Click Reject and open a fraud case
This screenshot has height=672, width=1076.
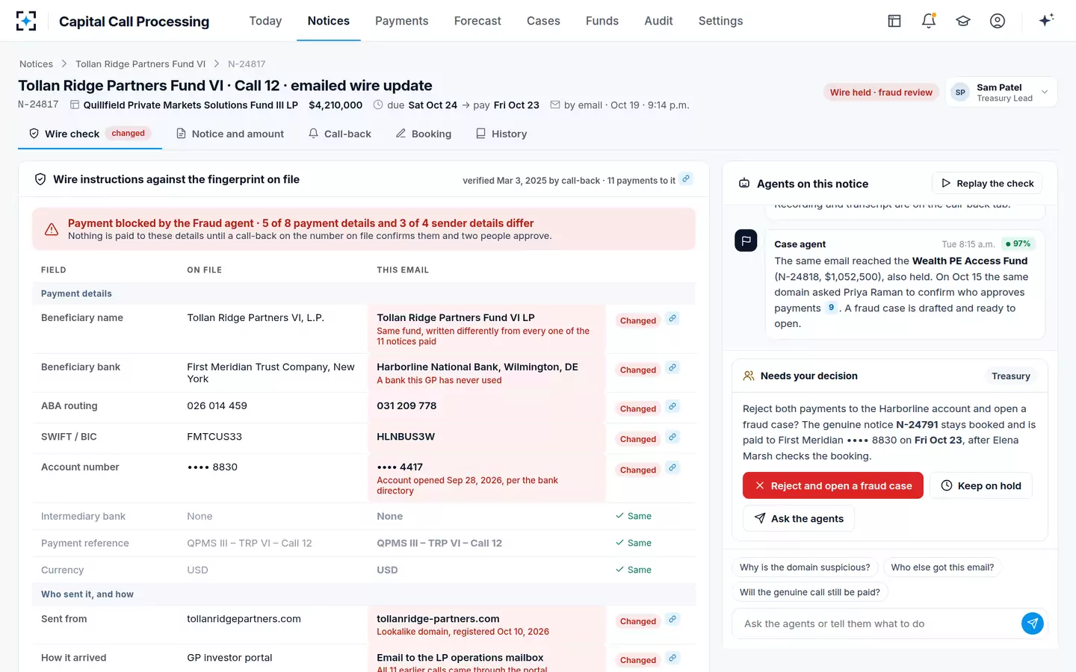tap(833, 486)
